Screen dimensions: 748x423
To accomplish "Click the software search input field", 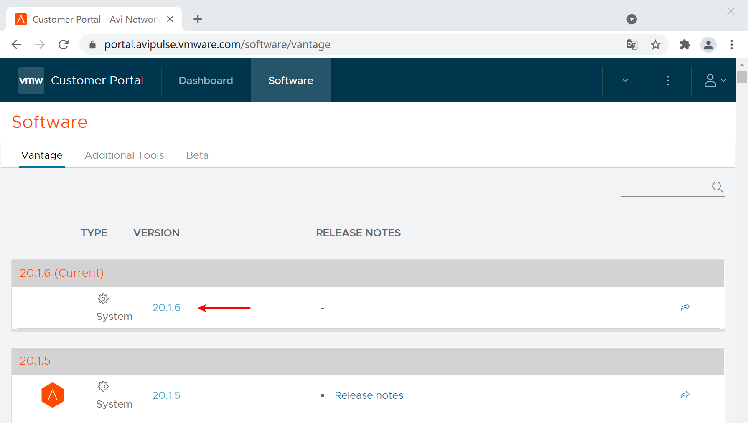I will pyautogui.click(x=665, y=187).
